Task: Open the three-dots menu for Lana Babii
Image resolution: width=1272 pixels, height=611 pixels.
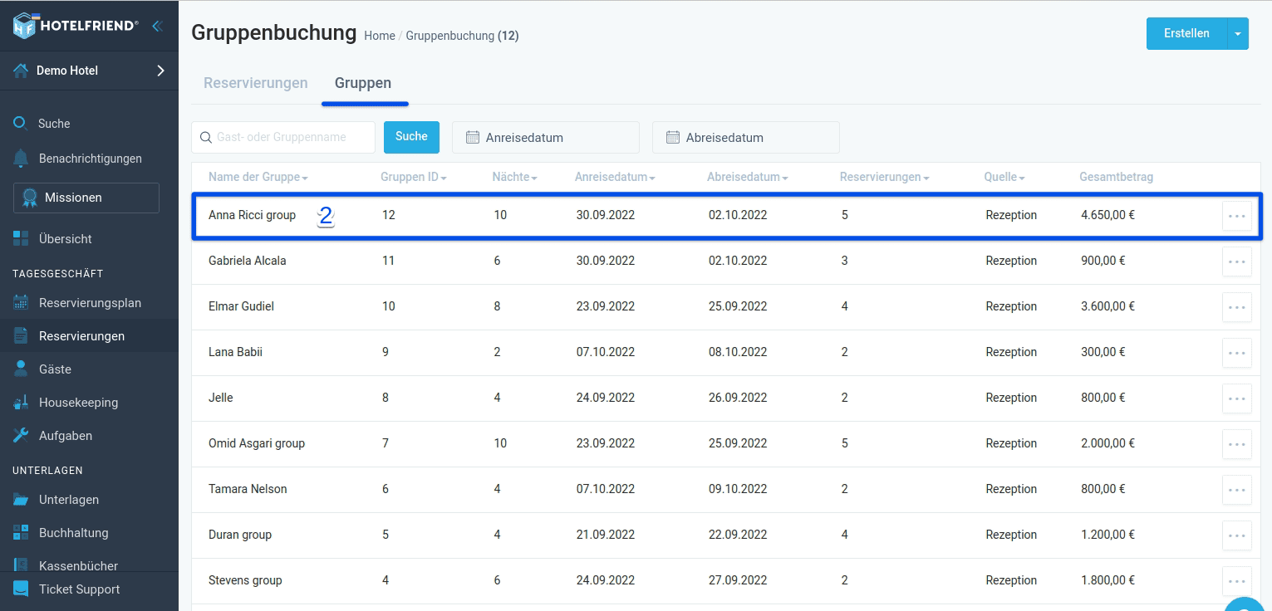Action: 1237,353
